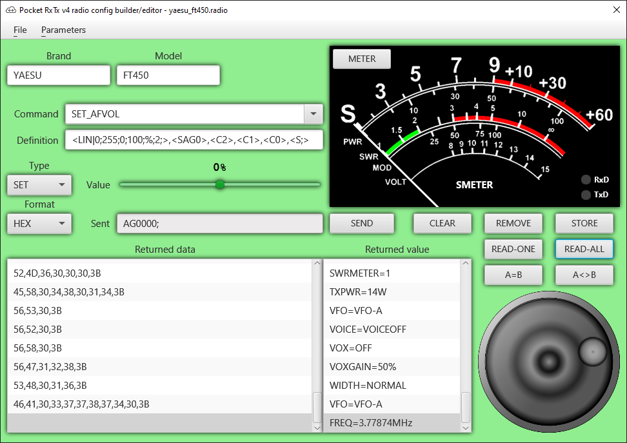Click the Brand field containing YAESU
Image resolution: width=627 pixels, height=443 pixels.
[59, 75]
